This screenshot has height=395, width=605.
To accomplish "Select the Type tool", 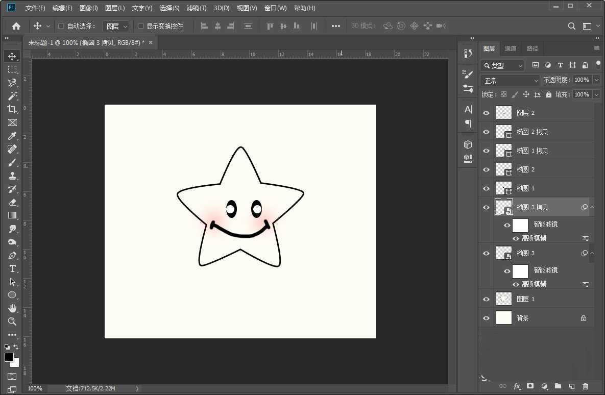I will click(12, 268).
